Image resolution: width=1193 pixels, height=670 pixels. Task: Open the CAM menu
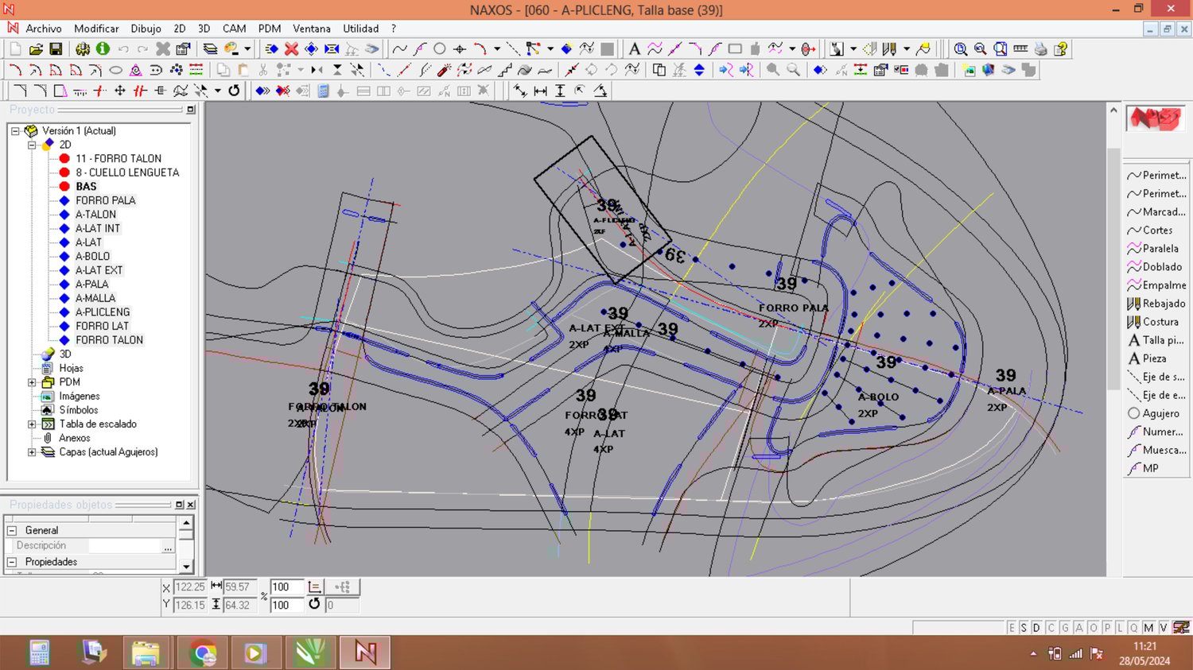point(234,29)
